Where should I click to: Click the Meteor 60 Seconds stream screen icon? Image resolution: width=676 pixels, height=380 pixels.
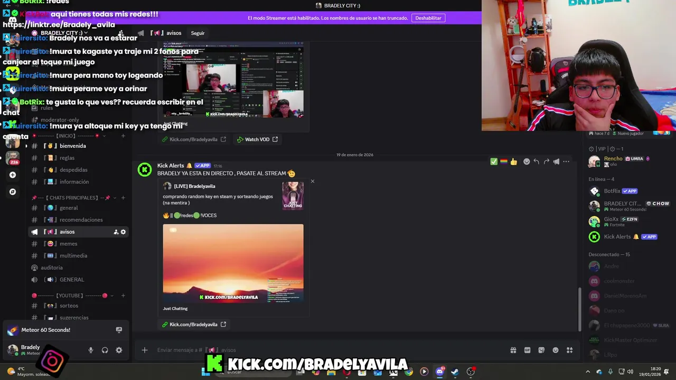(x=119, y=330)
